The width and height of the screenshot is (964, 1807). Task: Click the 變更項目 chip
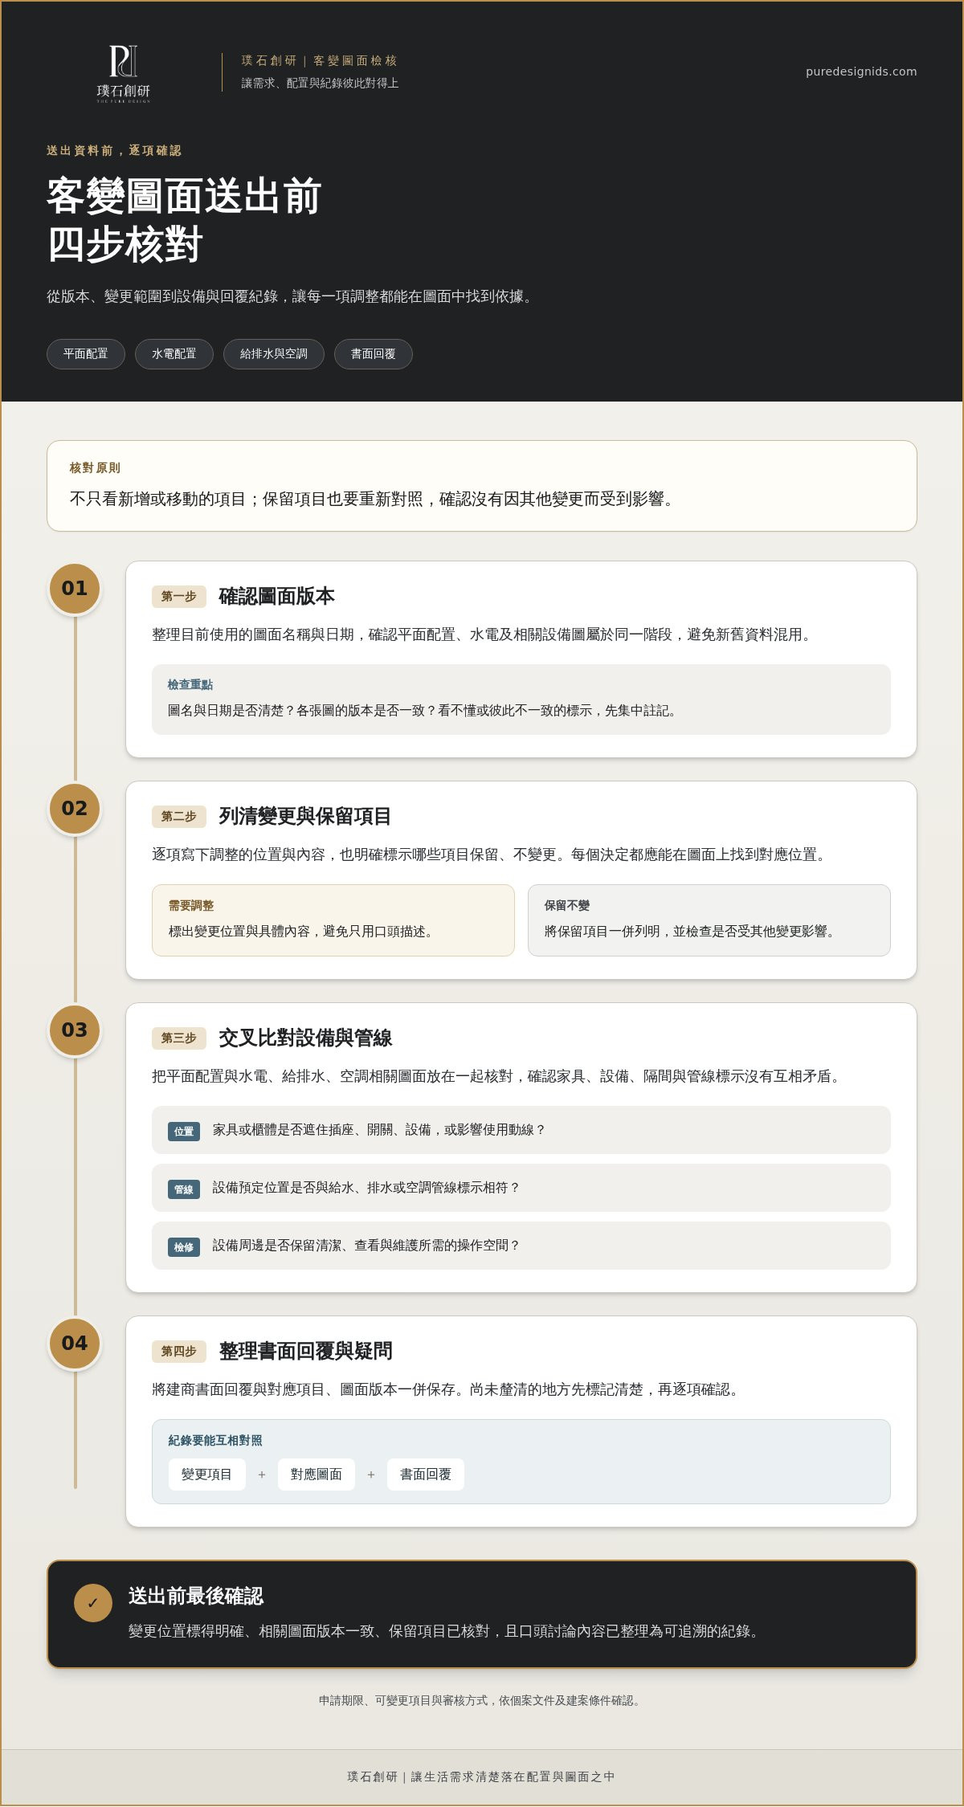[207, 1475]
